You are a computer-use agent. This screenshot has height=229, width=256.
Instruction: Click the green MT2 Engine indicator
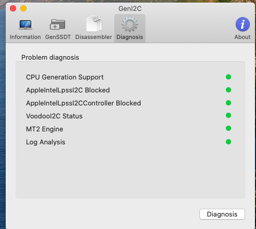pos(228,128)
